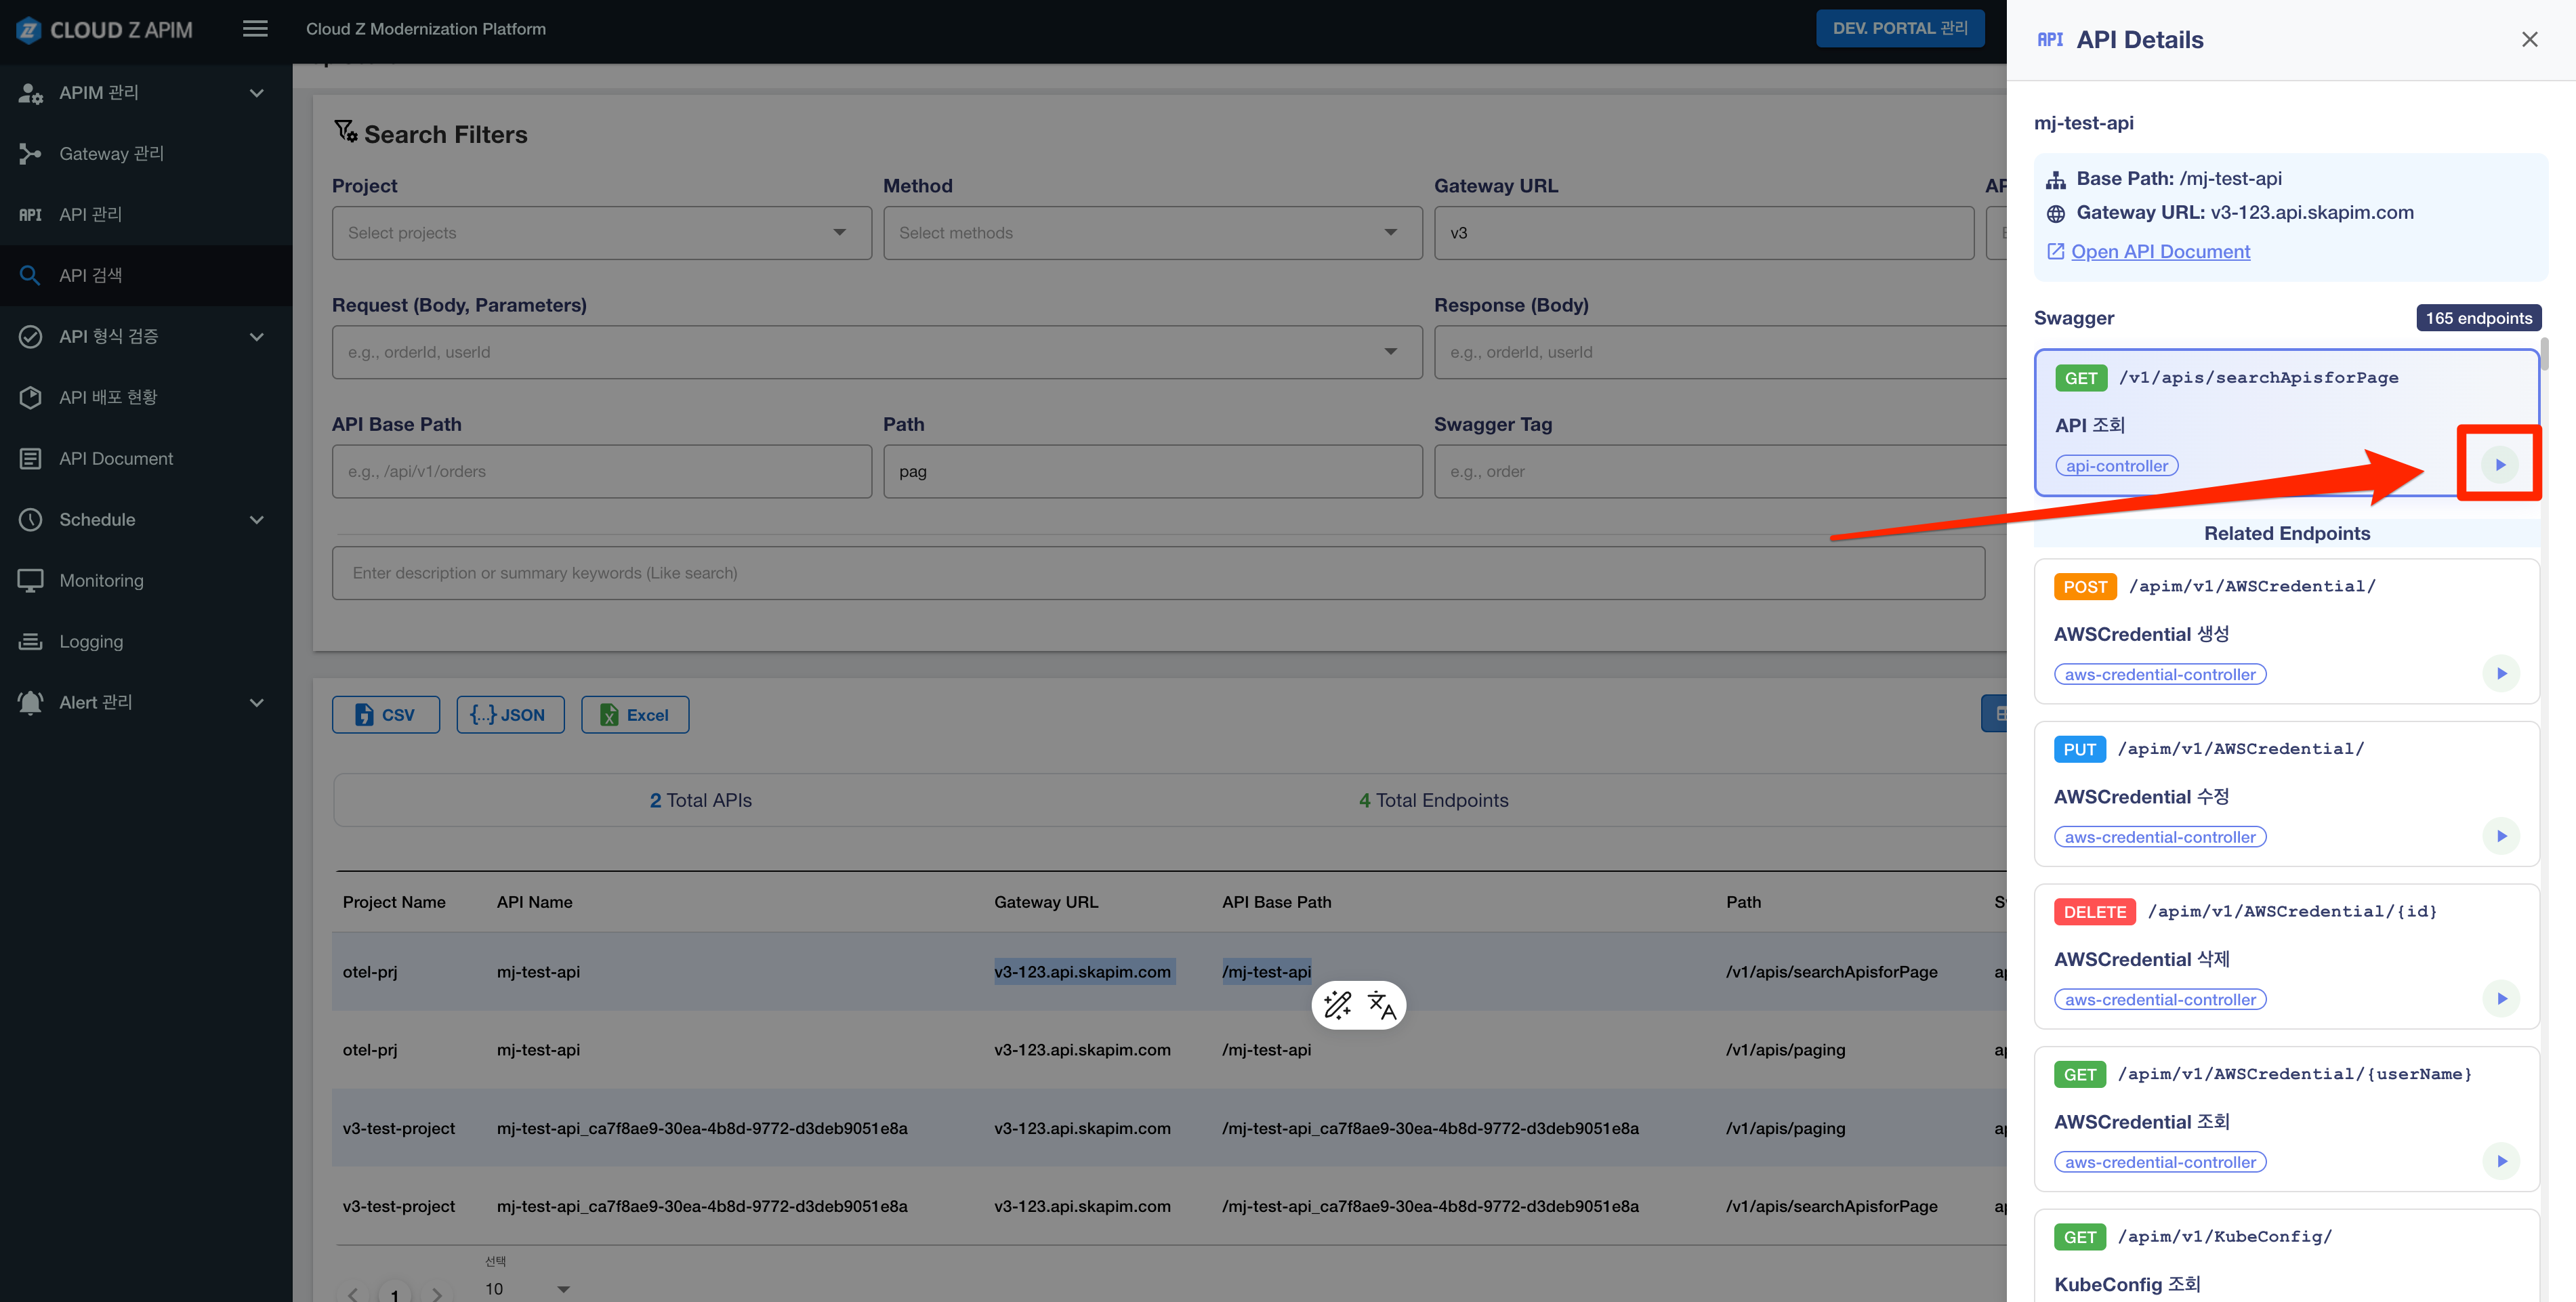
Task: Go to API Document in sidebar
Action: [116, 459]
